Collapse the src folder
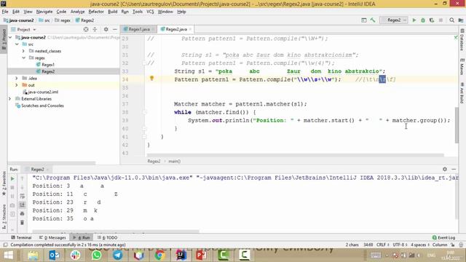The width and height of the screenshot is (466, 262). pyautogui.click(x=17, y=44)
